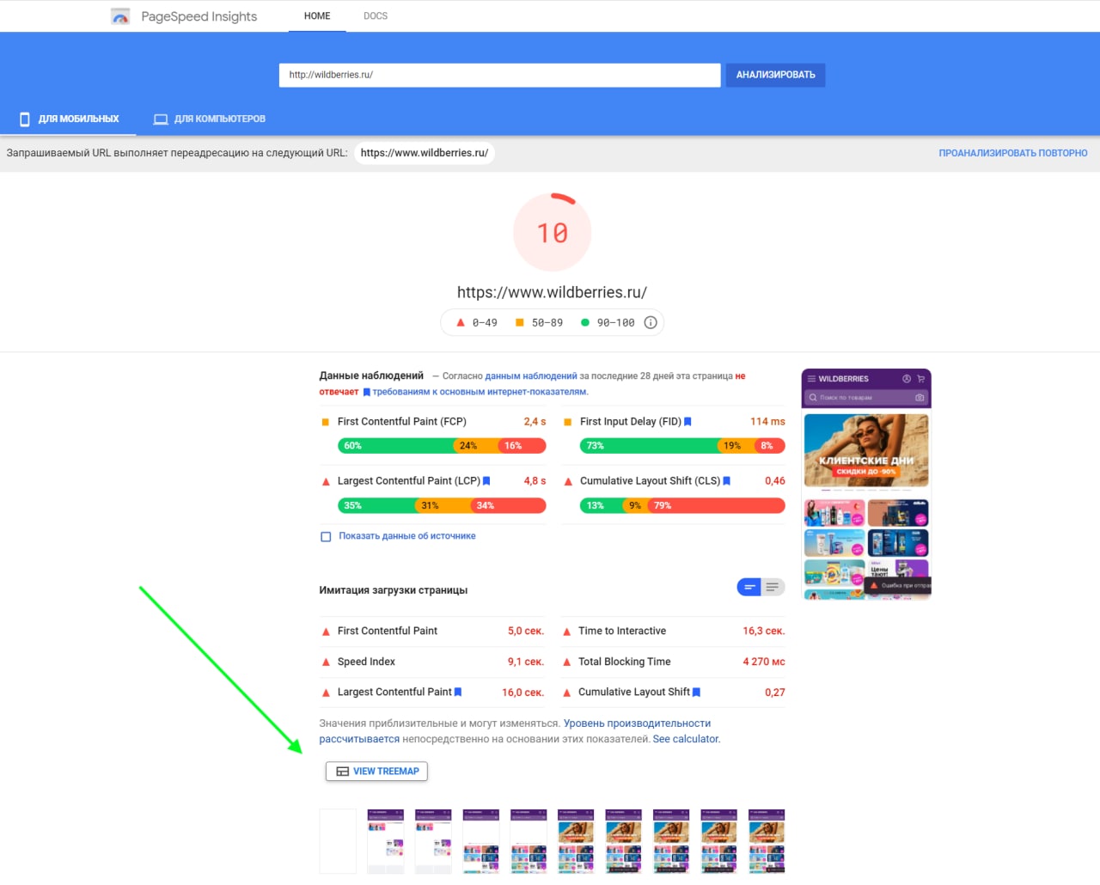The image size is (1100, 885).
Task: Click the info icon next to 90–100 legend
Action: 651,323
